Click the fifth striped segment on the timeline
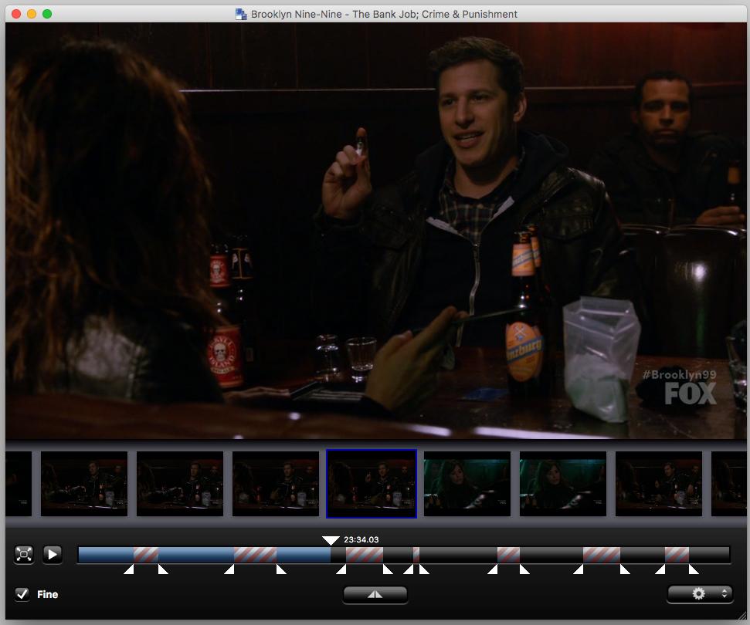Image resolution: width=750 pixels, height=625 pixels. 508,555
